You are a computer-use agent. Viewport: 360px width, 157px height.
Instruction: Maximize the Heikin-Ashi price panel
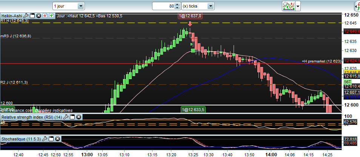[x=32, y=16]
